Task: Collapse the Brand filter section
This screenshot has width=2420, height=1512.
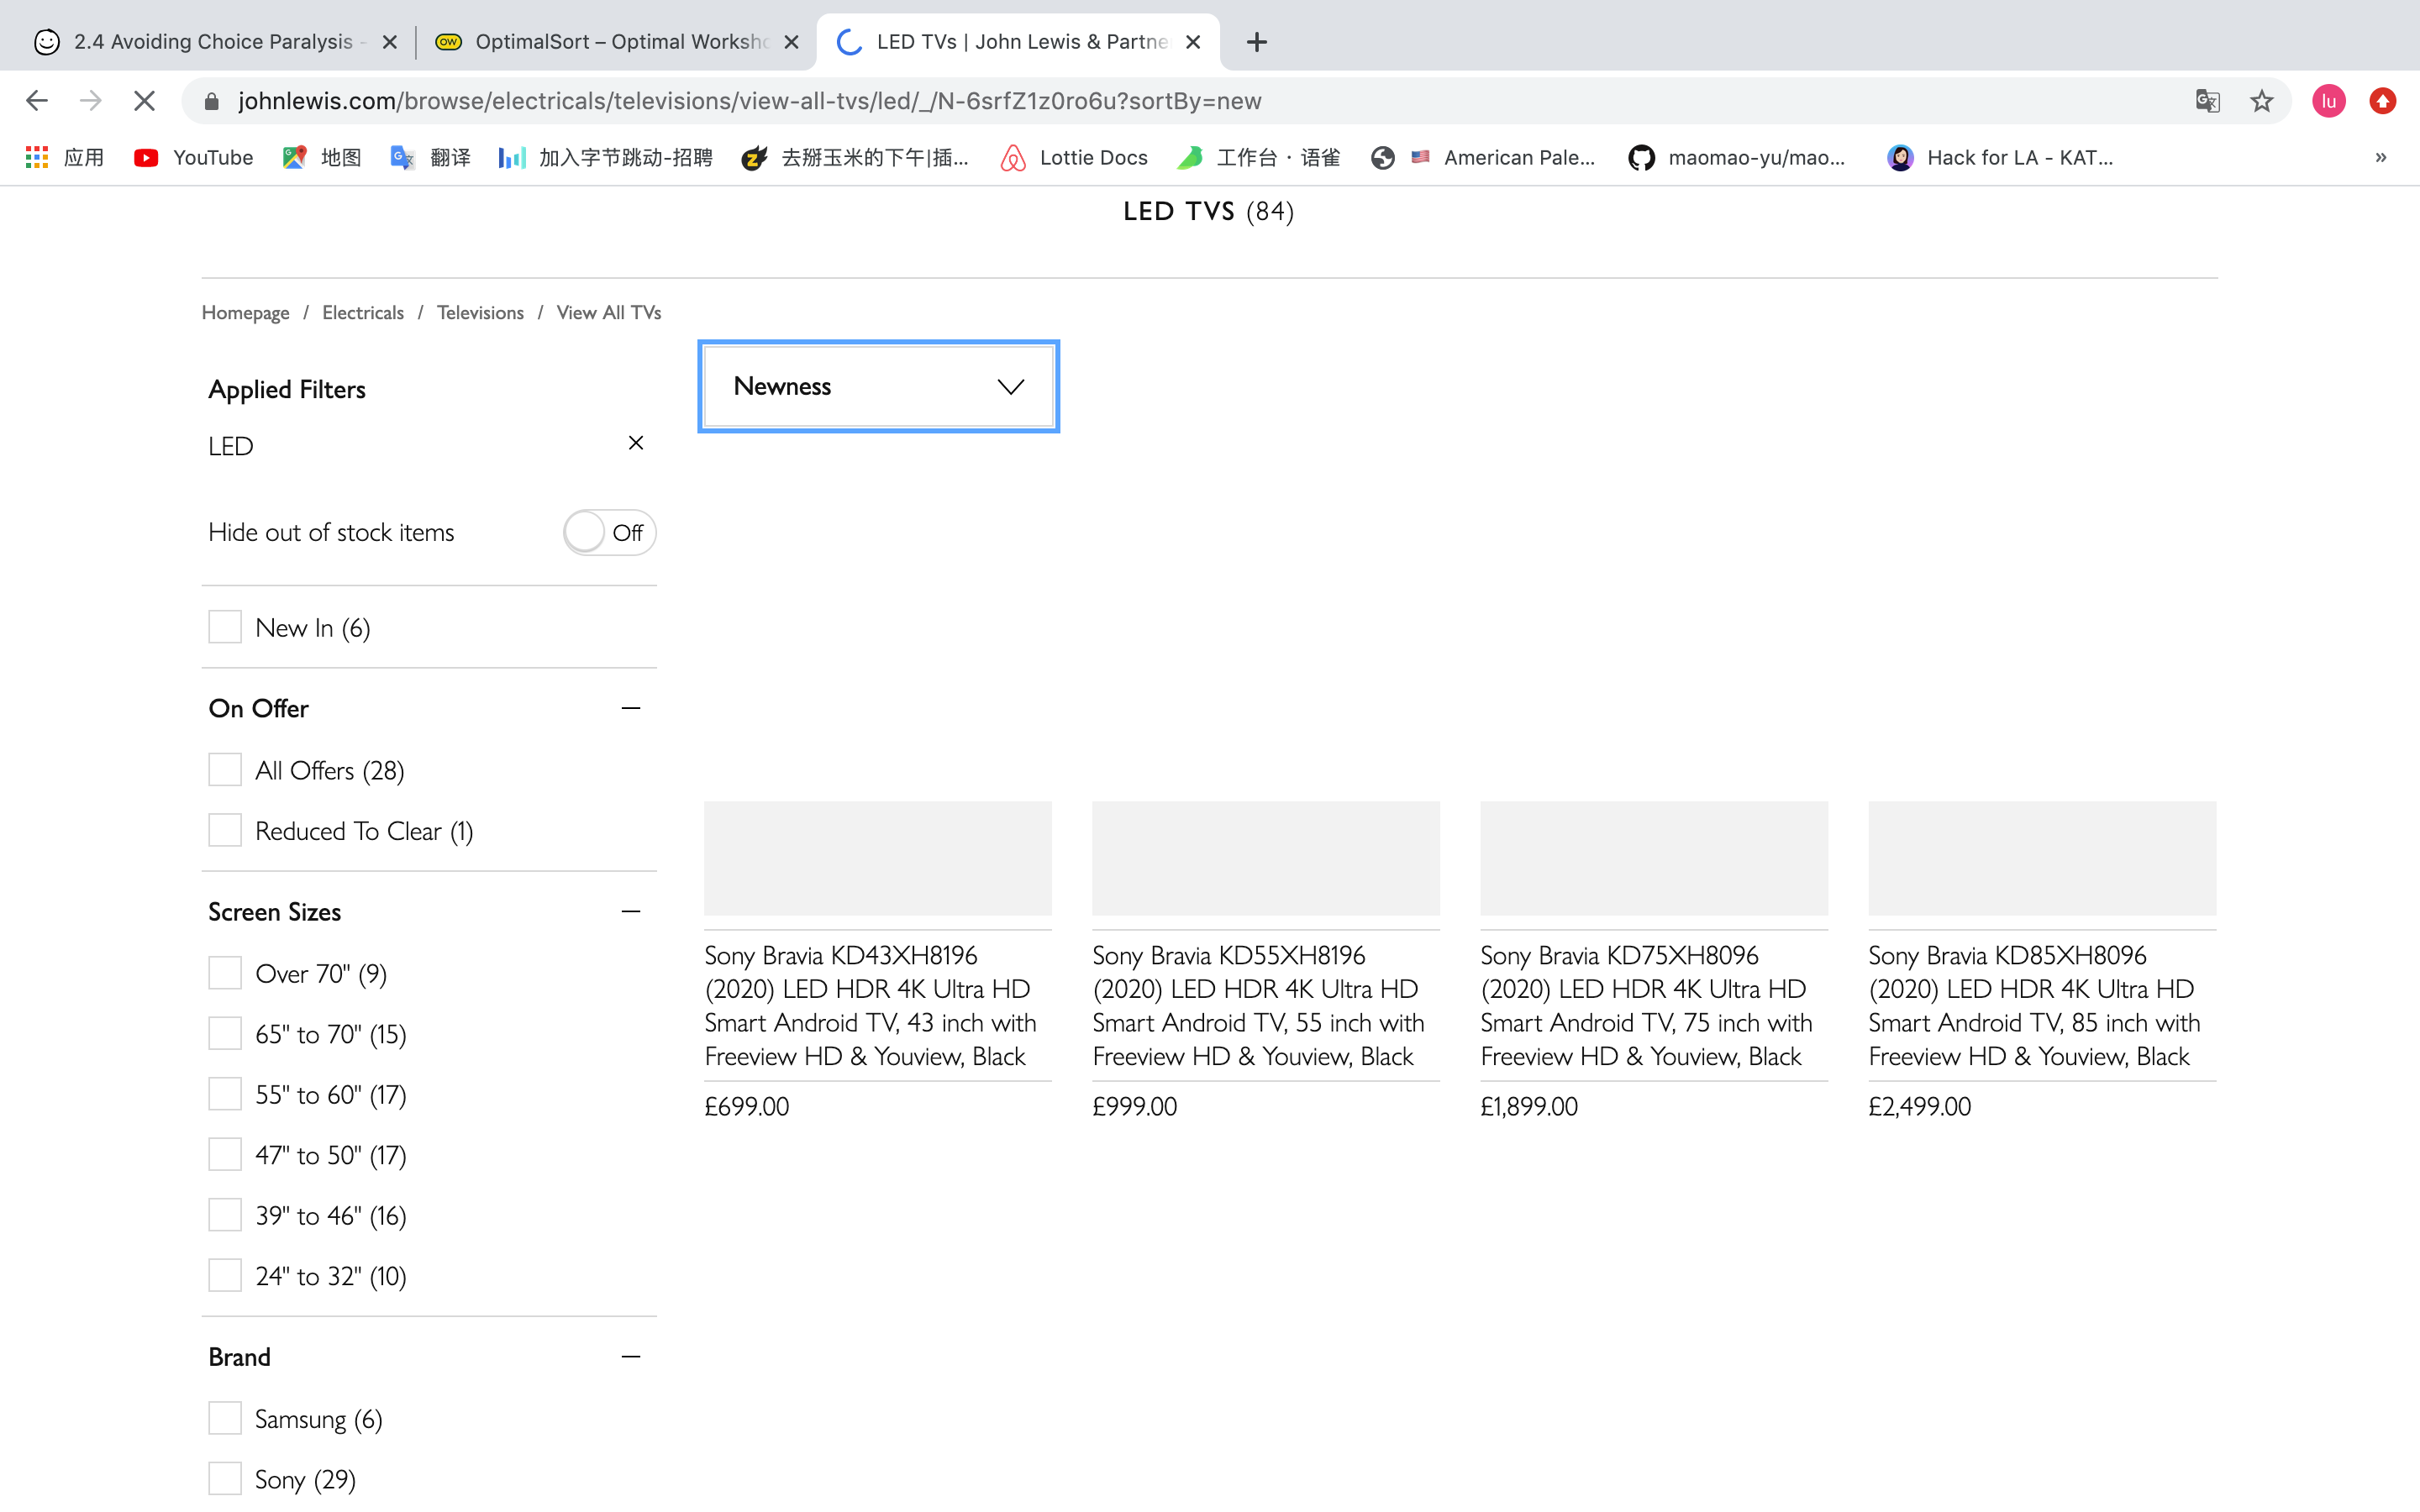Action: click(631, 1357)
